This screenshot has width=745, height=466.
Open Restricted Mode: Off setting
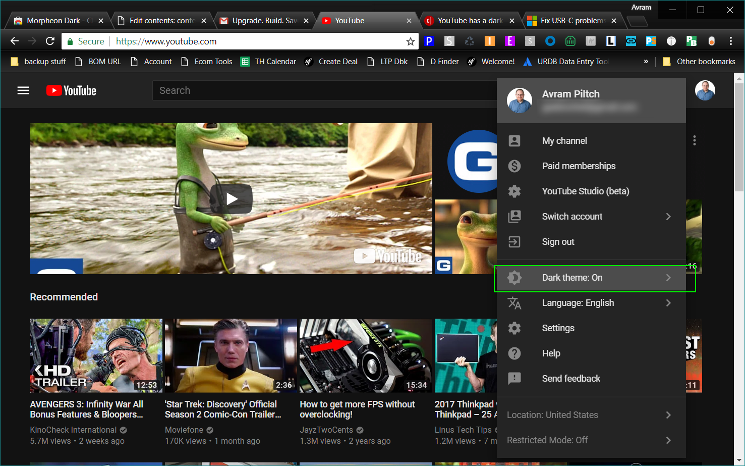pos(591,440)
